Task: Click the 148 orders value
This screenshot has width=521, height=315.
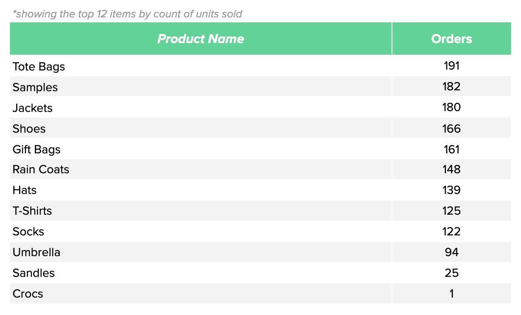Action: [451, 169]
